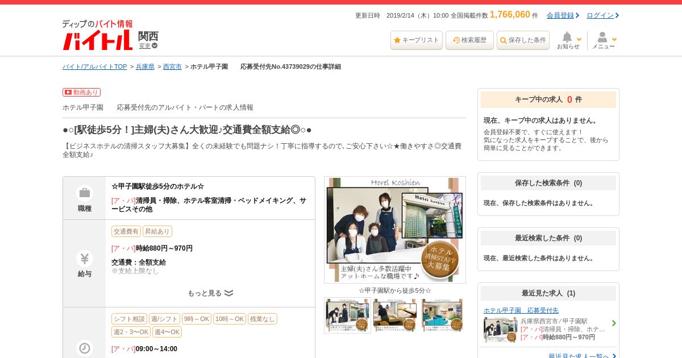The image size is (682, 358).
Task: Click the 職種 briefcase icon
Action: point(85,193)
